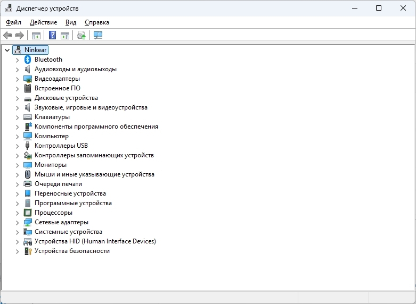Expand the Bluetooth category

point(17,60)
